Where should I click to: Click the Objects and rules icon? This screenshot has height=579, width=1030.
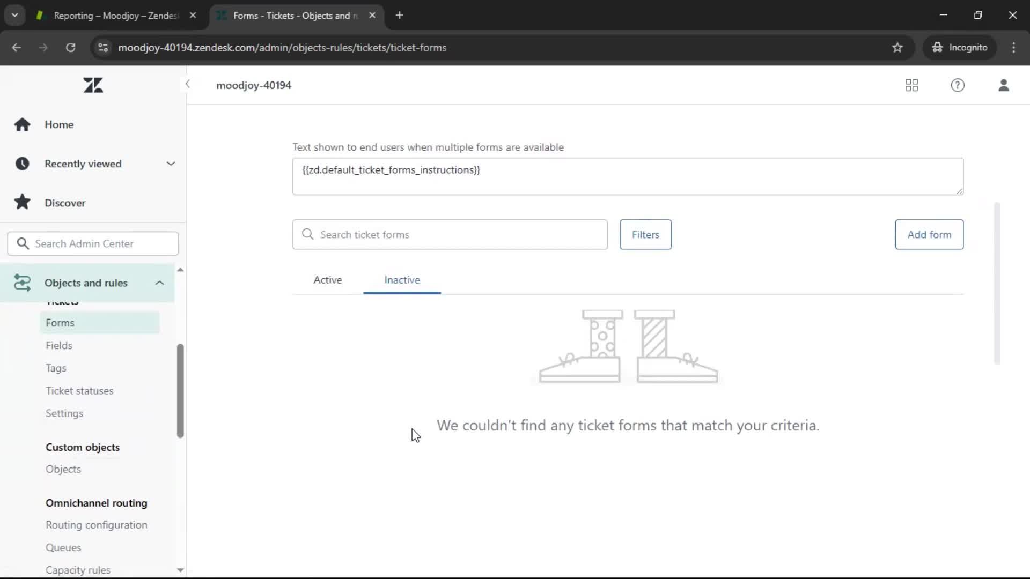[x=22, y=283]
